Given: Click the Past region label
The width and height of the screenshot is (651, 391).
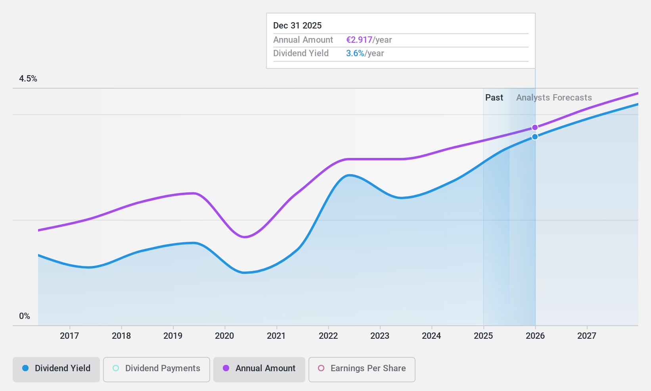Looking at the screenshot, I should click(x=494, y=98).
